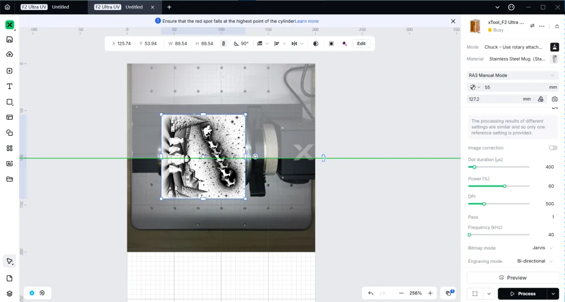Open the cloud upload icon
Image resolution: width=565 pixels, height=302 pixels.
coord(10,55)
